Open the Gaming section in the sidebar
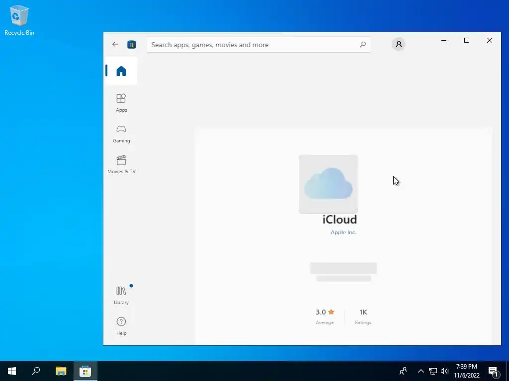The width and height of the screenshot is (509, 381). pyautogui.click(x=121, y=134)
